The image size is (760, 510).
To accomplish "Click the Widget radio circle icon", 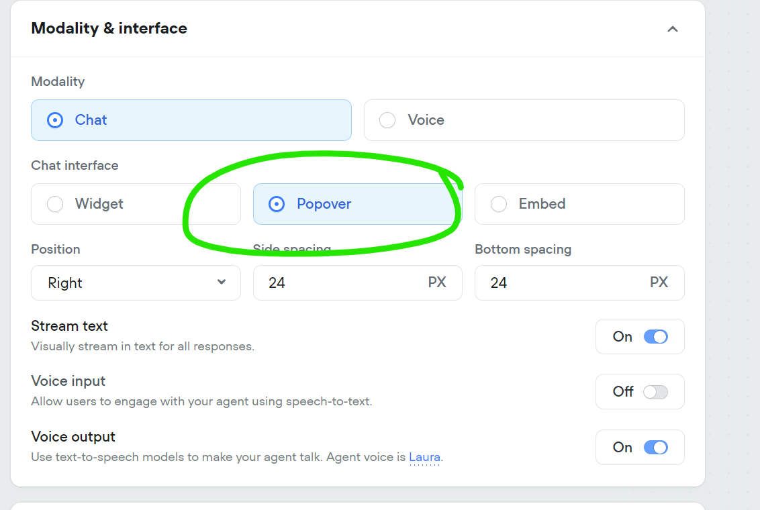I will [55, 204].
